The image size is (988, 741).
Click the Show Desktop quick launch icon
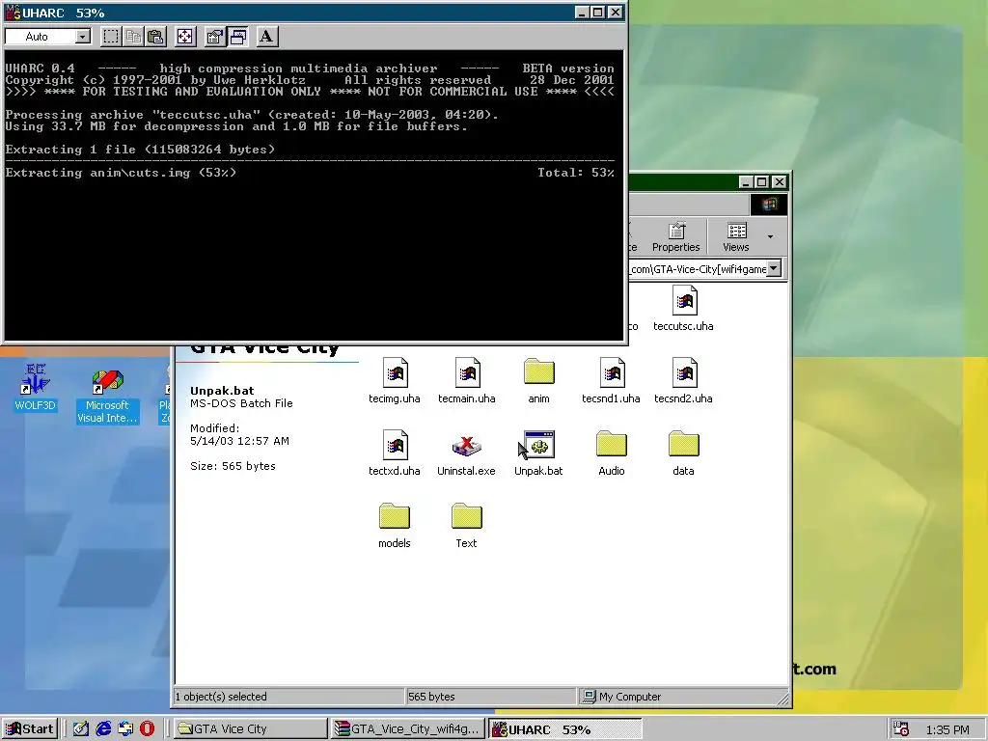click(81, 729)
